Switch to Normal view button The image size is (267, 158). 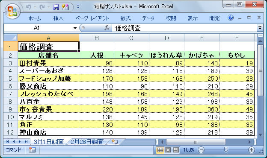point(160,150)
